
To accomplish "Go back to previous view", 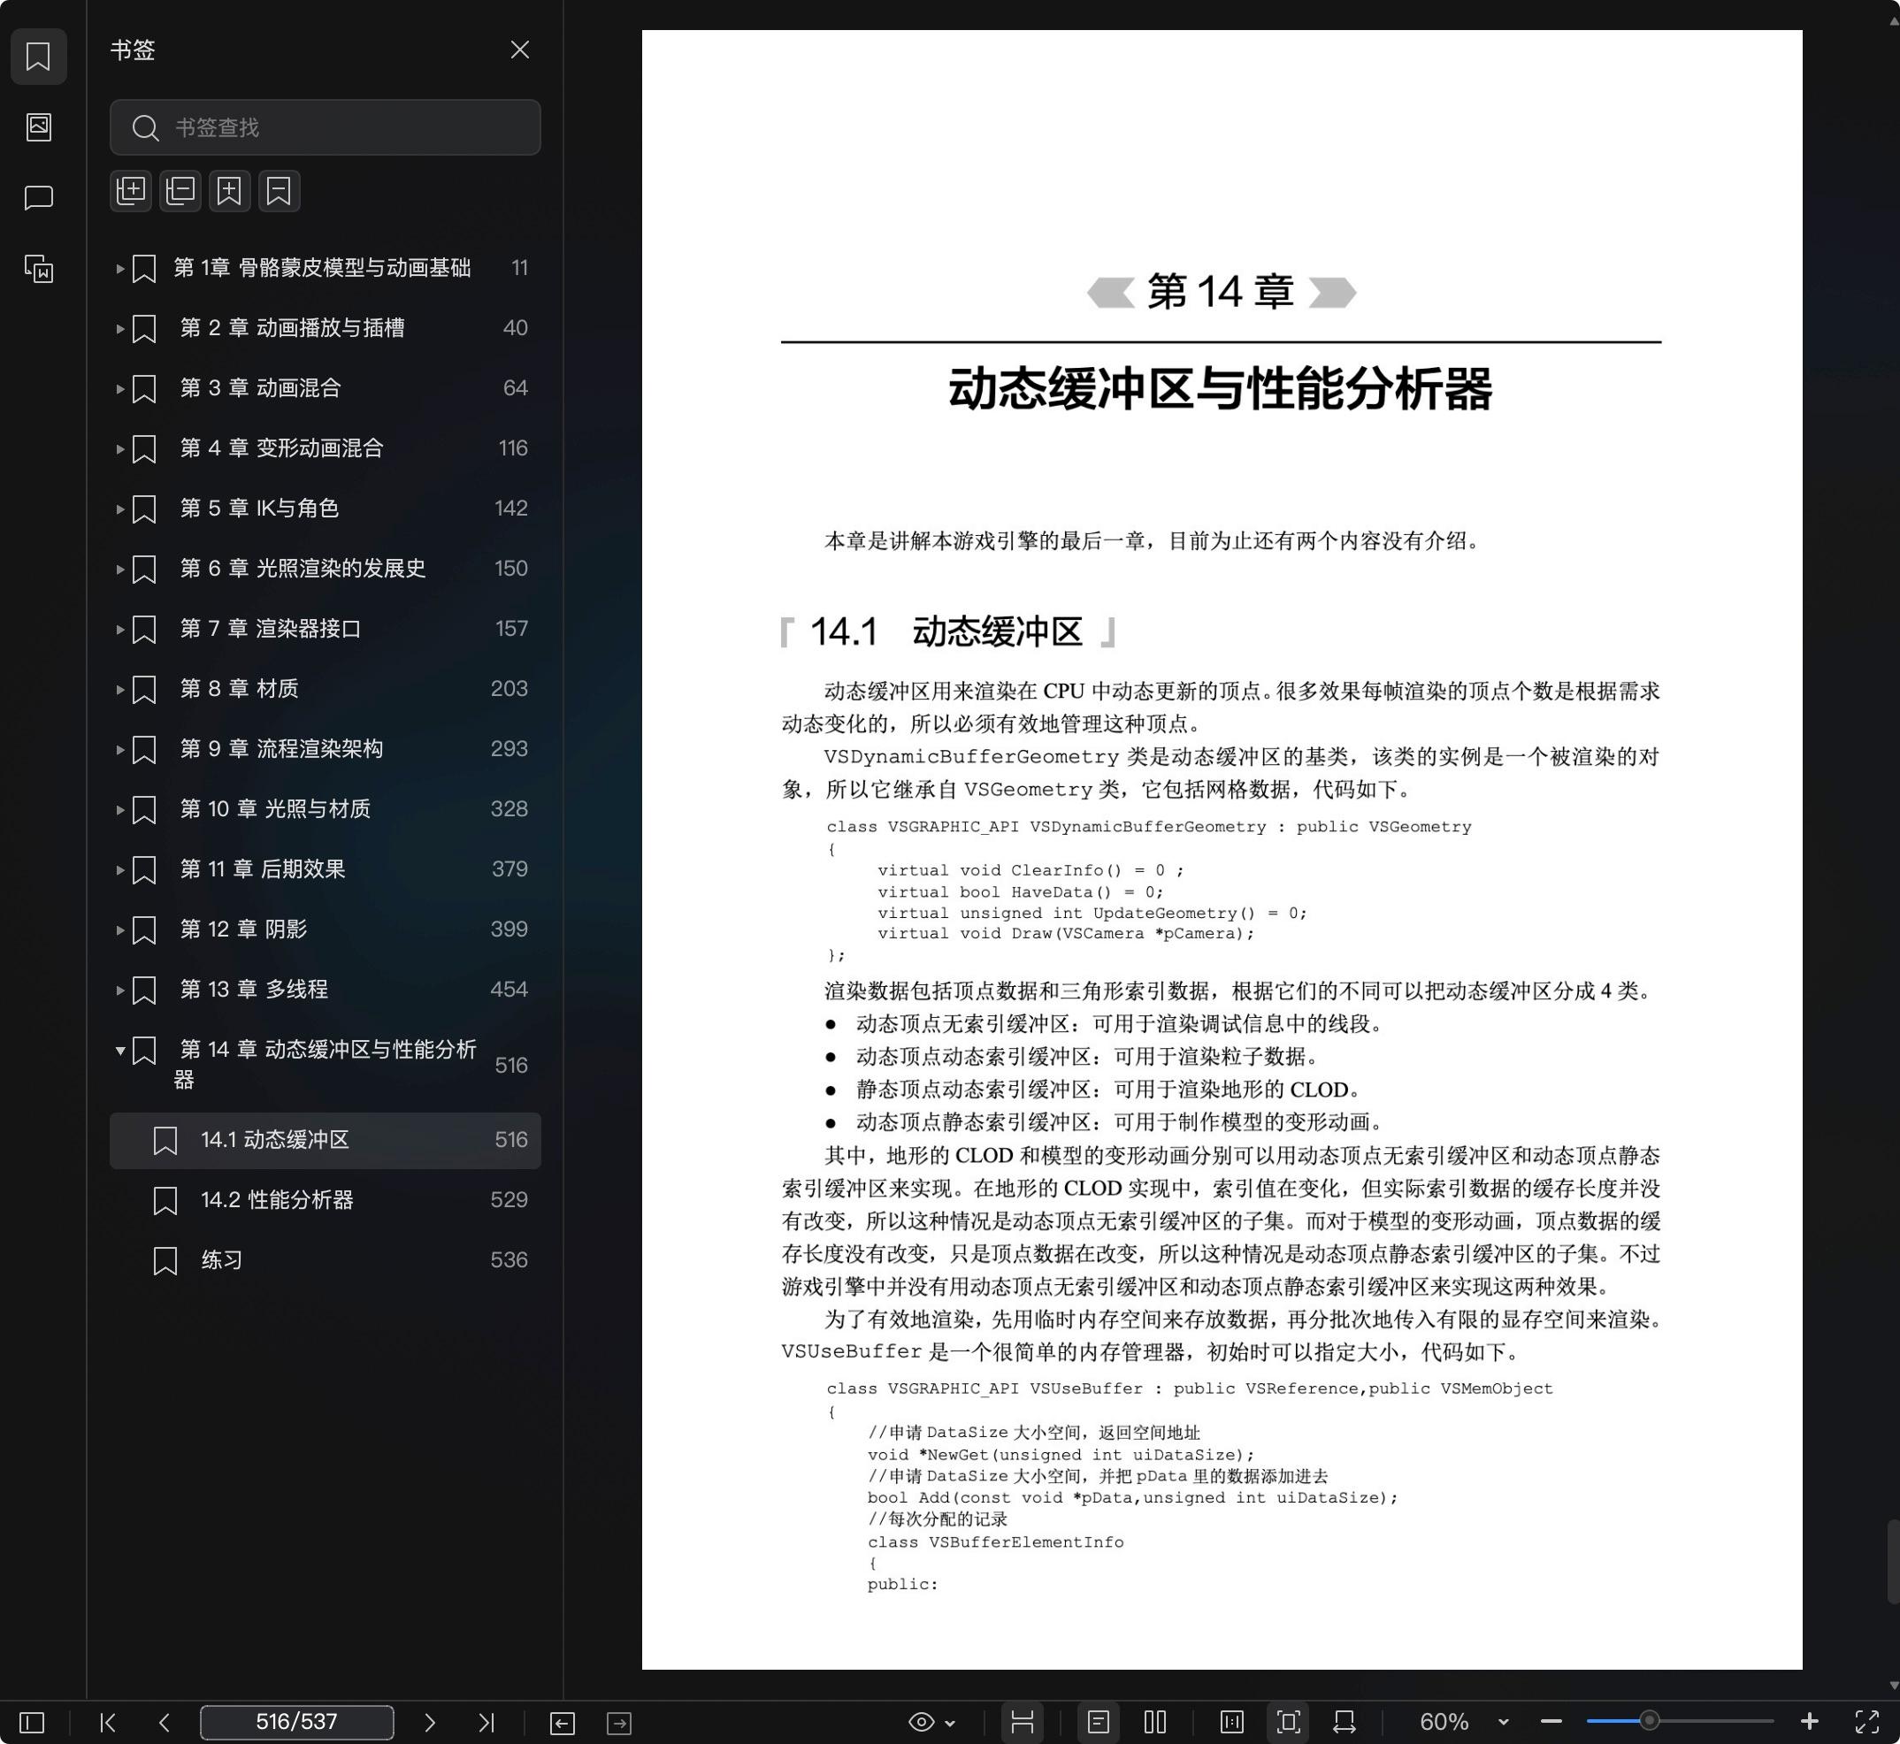I will (x=562, y=1724).
